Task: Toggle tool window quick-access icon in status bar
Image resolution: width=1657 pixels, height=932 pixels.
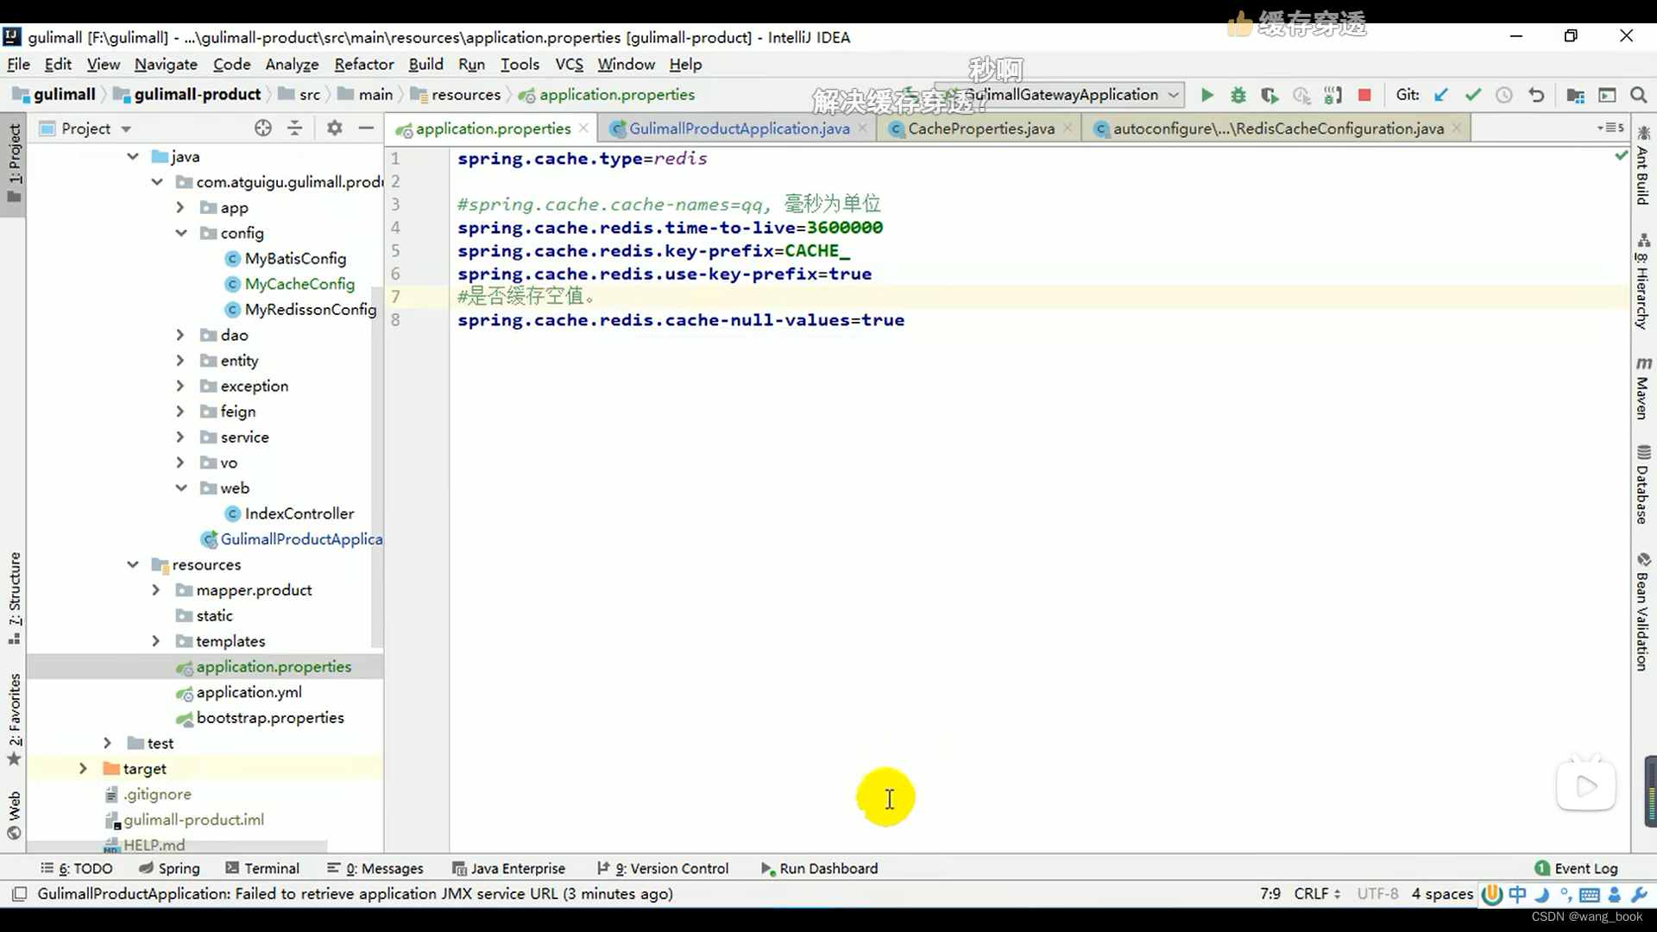Action: (x=19, y=894)
